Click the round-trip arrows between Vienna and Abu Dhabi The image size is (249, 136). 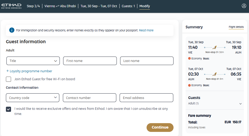[x=58, y=6]
